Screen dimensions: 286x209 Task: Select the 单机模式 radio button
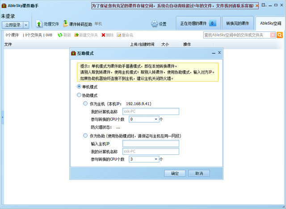[x=79, y=87]
